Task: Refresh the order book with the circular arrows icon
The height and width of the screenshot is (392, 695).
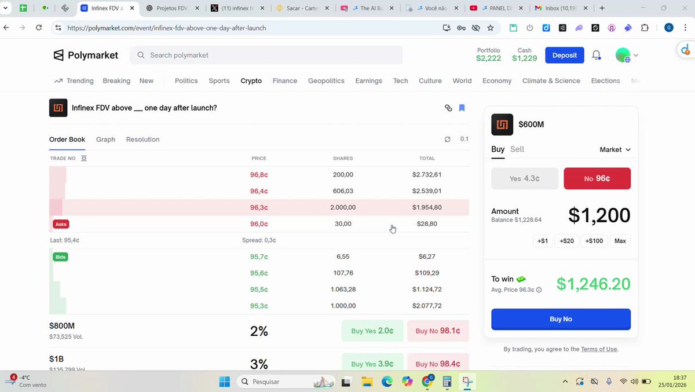Action: click(x=447, y=140)
